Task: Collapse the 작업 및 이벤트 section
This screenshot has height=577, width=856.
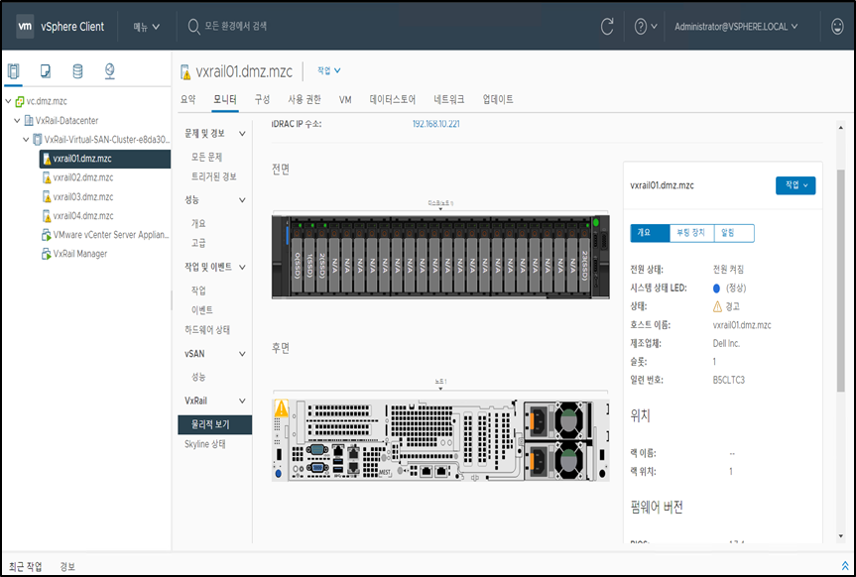Action: 242,267
